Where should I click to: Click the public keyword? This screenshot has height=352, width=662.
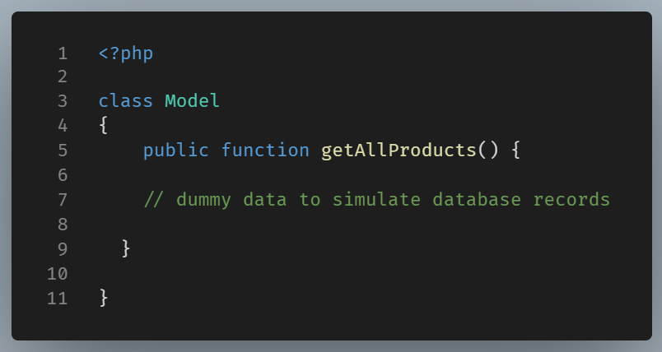pyautogui.click(x=176, y=151)
